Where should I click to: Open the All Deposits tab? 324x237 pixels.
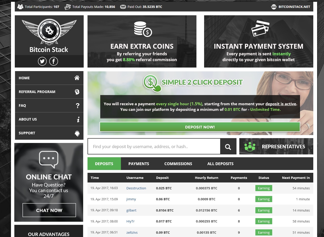tap(220, 164)
